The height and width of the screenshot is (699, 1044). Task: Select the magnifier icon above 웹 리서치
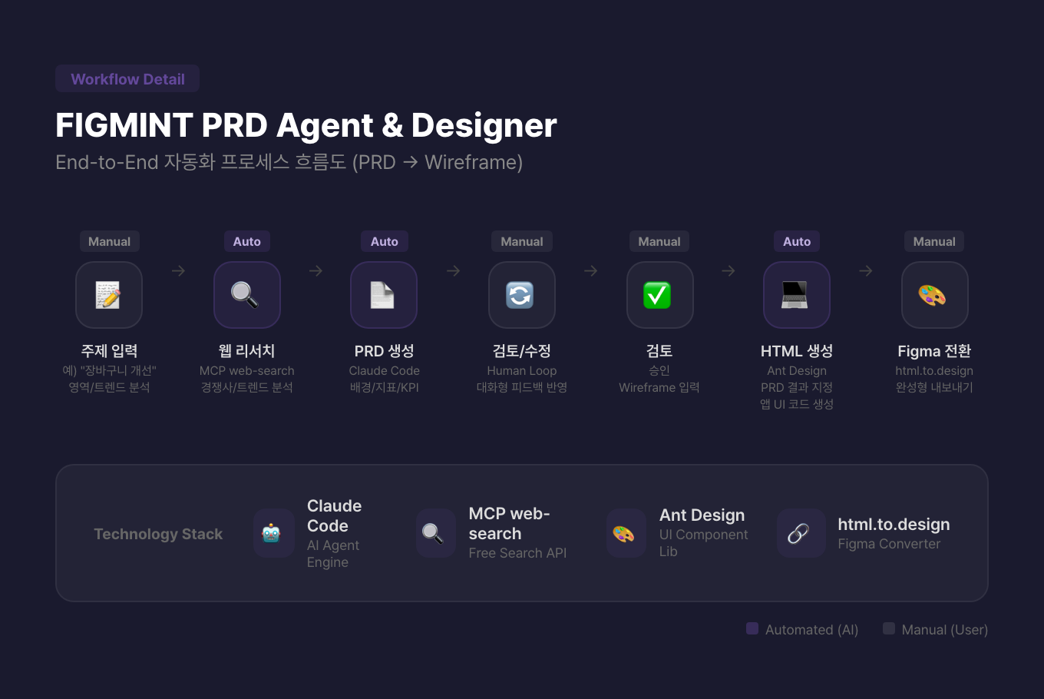246,295
